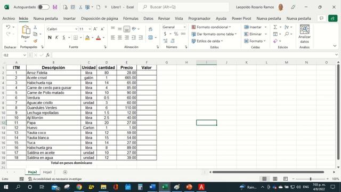Image resolution: width=341 pixels, height=192 pixels.
Task: Open the Power Pivot tab
Action: 241,19
